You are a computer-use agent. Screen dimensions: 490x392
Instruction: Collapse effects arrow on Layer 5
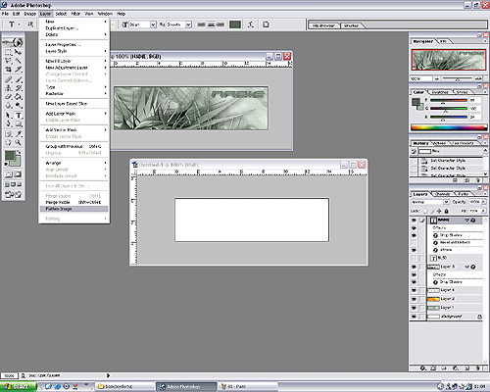click(x=467, y=267)
